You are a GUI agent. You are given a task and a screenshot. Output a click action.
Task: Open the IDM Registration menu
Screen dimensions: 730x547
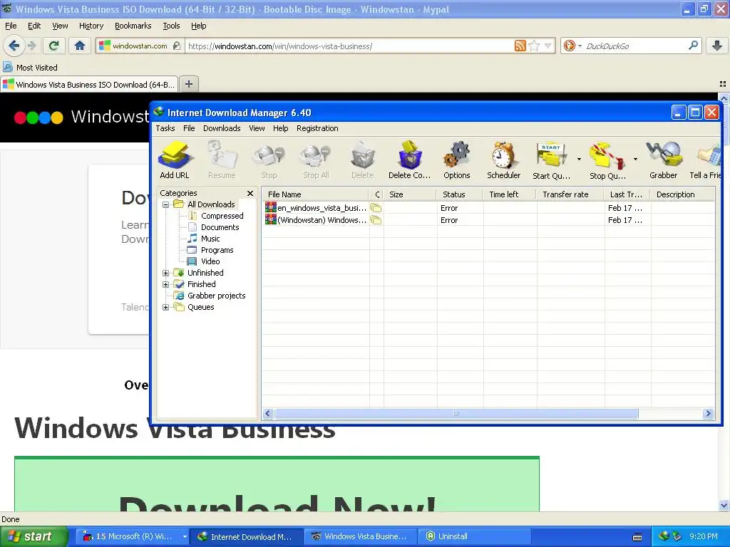point(317,128)
